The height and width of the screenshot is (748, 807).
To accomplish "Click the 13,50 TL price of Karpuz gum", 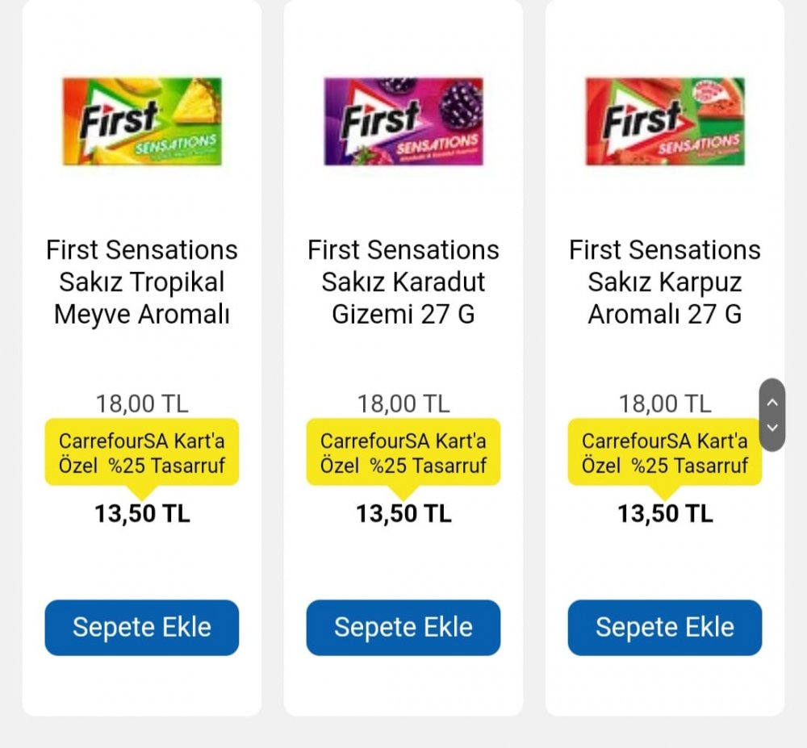I will (x=665, y=513).
